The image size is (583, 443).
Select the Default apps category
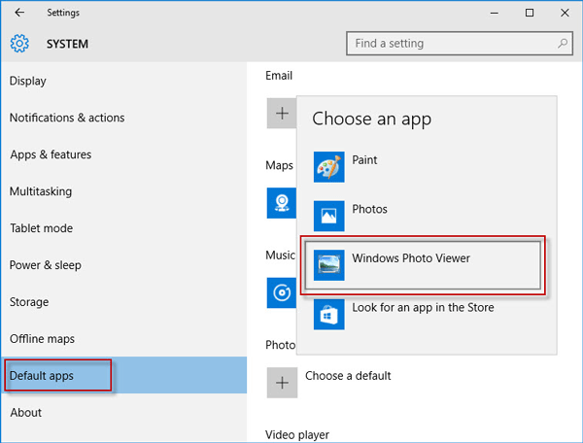click(42, 376)
